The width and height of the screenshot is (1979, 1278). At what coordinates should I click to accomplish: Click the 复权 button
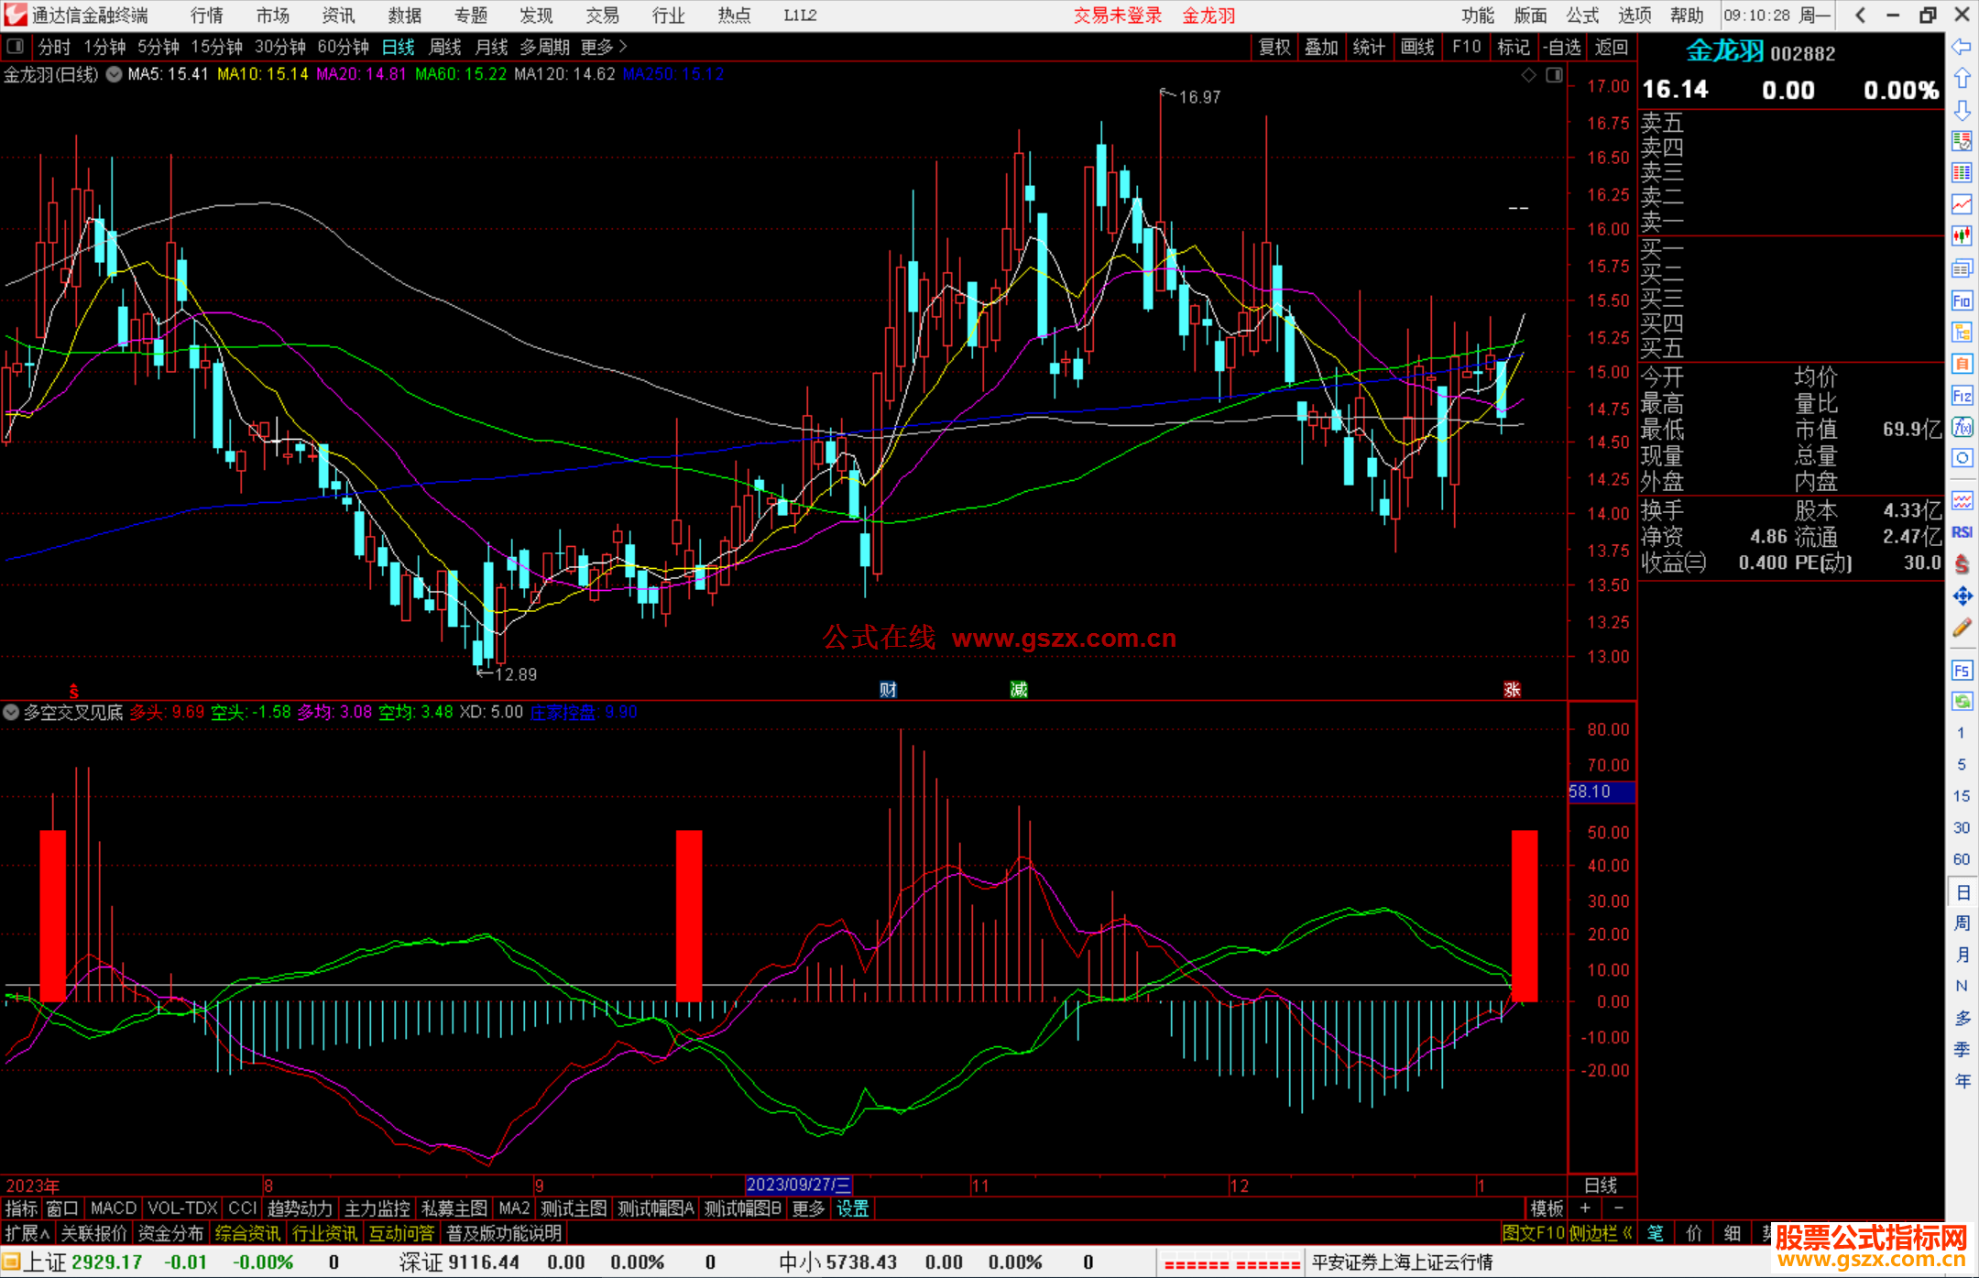click(1274, 47)
